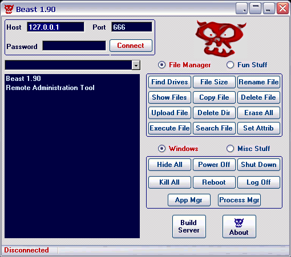The width and height of the screenshot is (291, 257).
Task: Click the Search File button
Action: [x=214, y=128]
